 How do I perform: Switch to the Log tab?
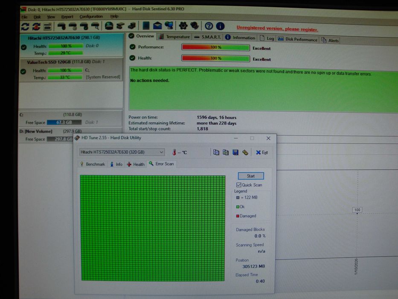pyautogui.click(x=267, y=38)
